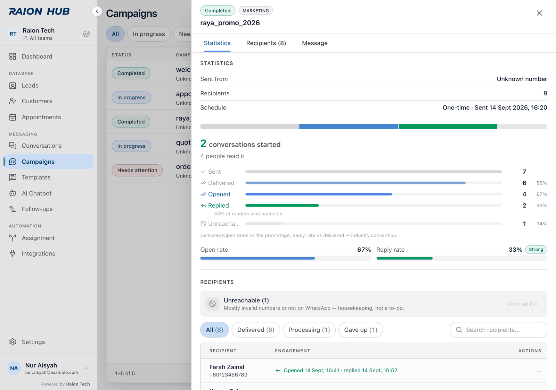Click the Integrations plug icon

[x=13, y=253]
